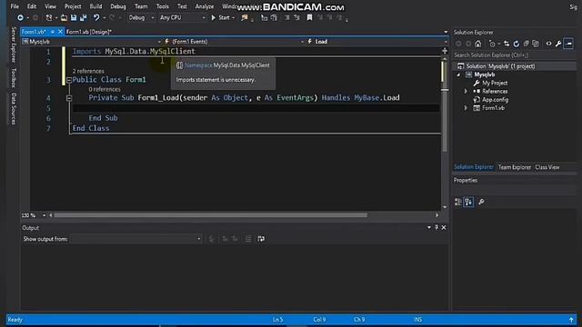Click the Pending Changes Filter clock icon
Viewport: 582px width, 327px height.
tap(492, 44)
